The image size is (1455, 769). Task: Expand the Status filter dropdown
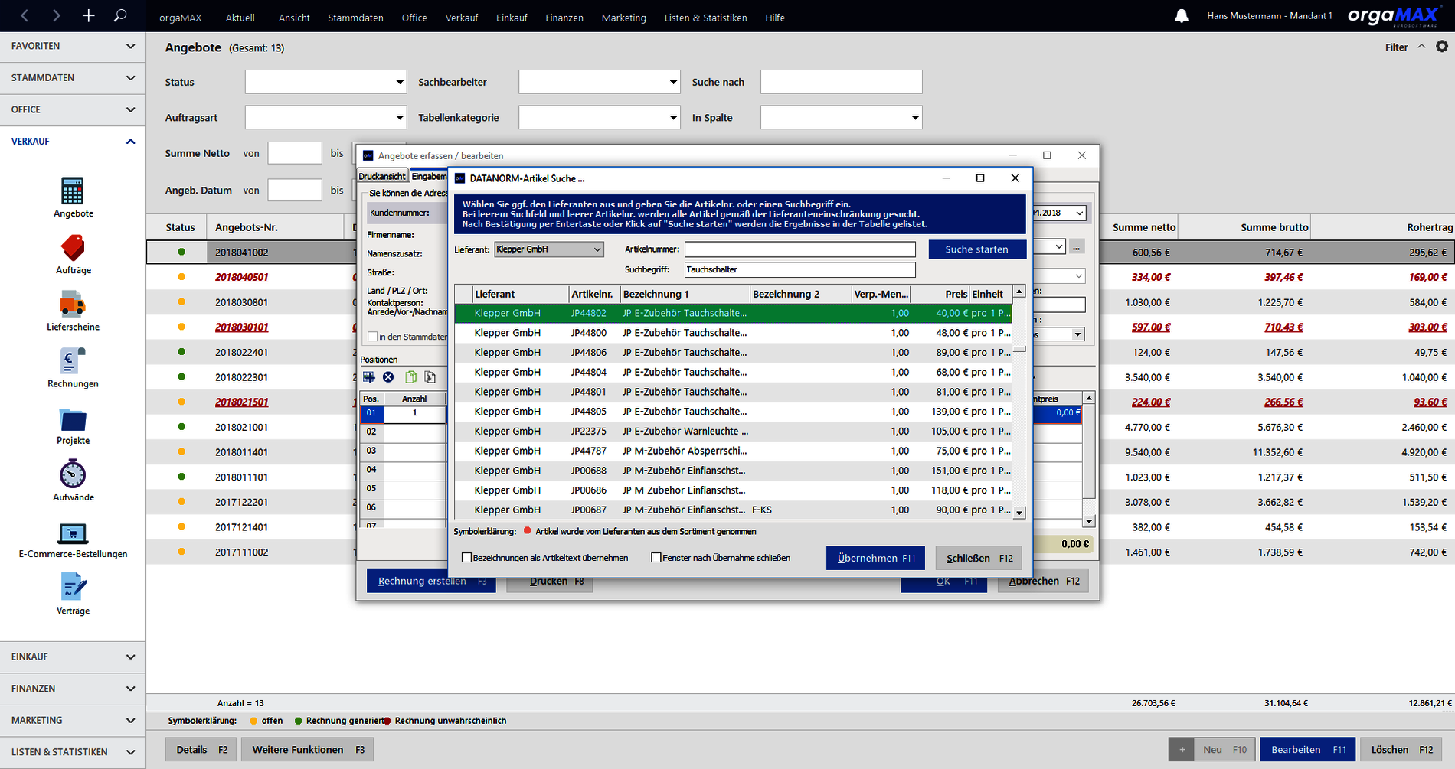tap(325, 82)
